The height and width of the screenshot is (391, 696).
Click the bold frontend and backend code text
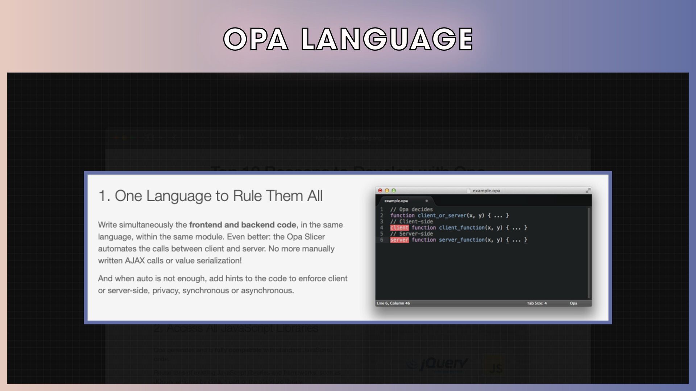click(243, 225)
